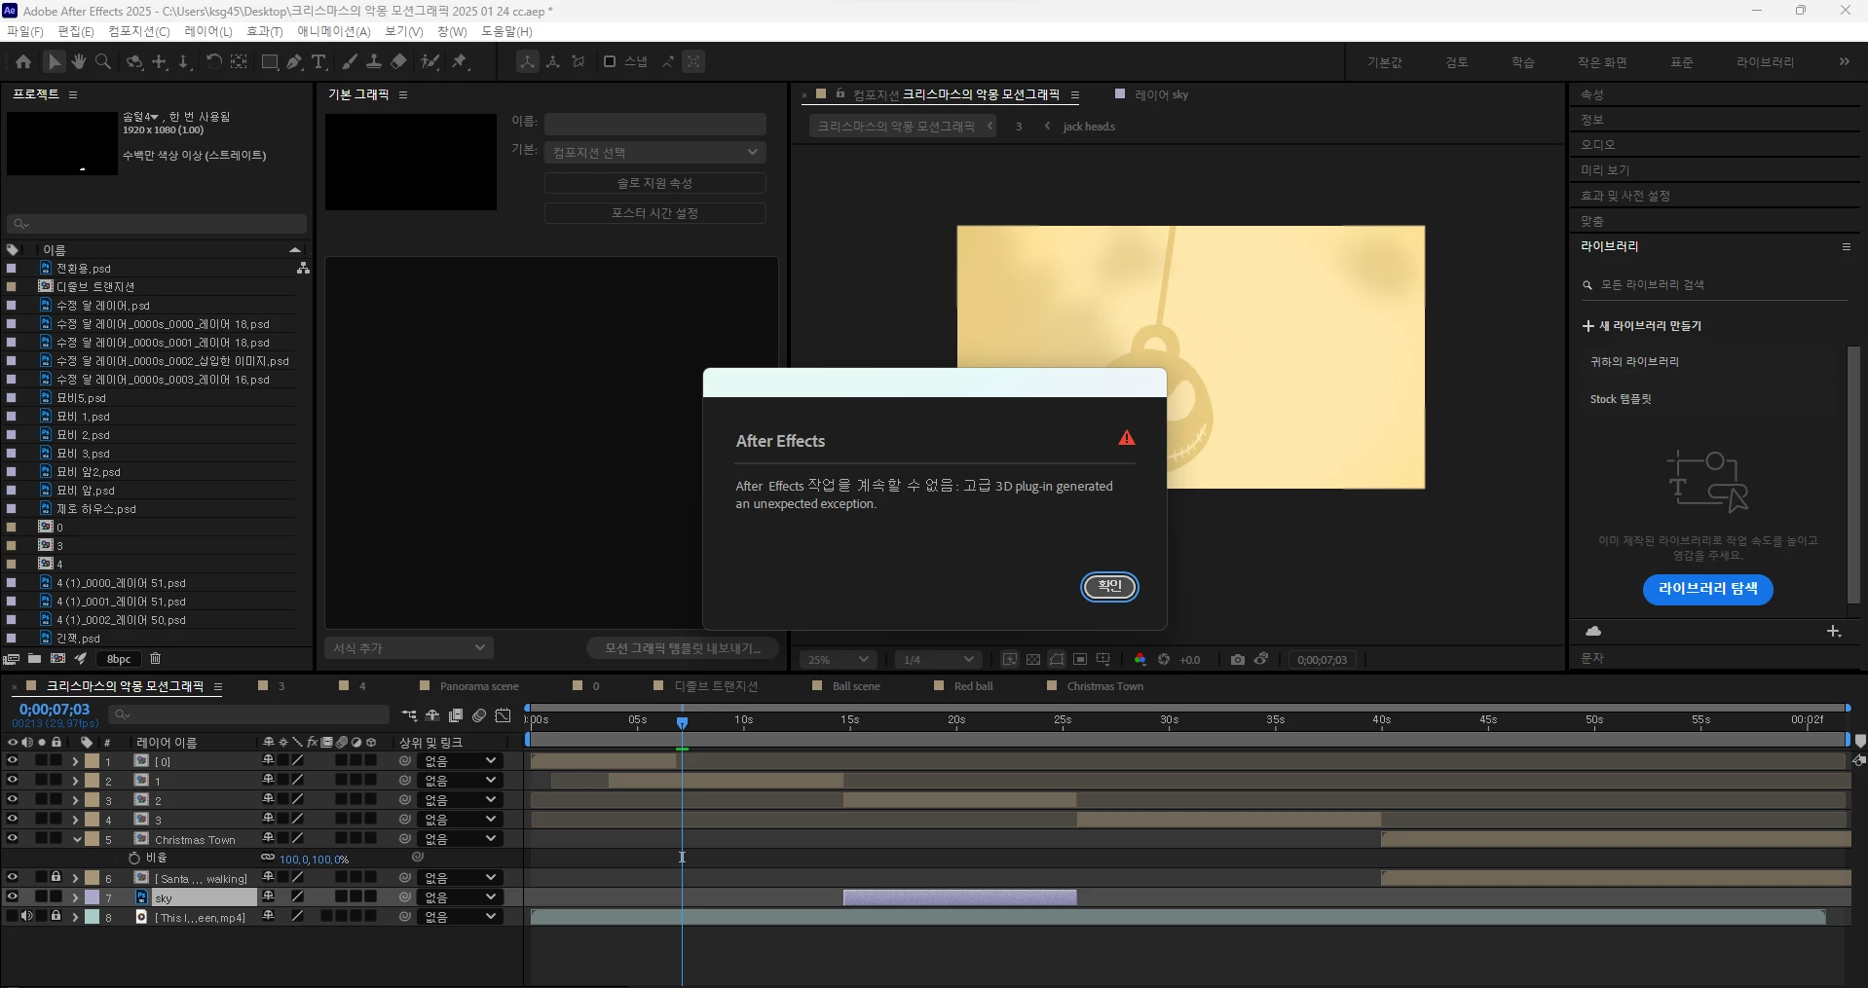Open the 25% magnification dropdown
The height and width of the screenshot is (988, 1868).
point(837,659)
